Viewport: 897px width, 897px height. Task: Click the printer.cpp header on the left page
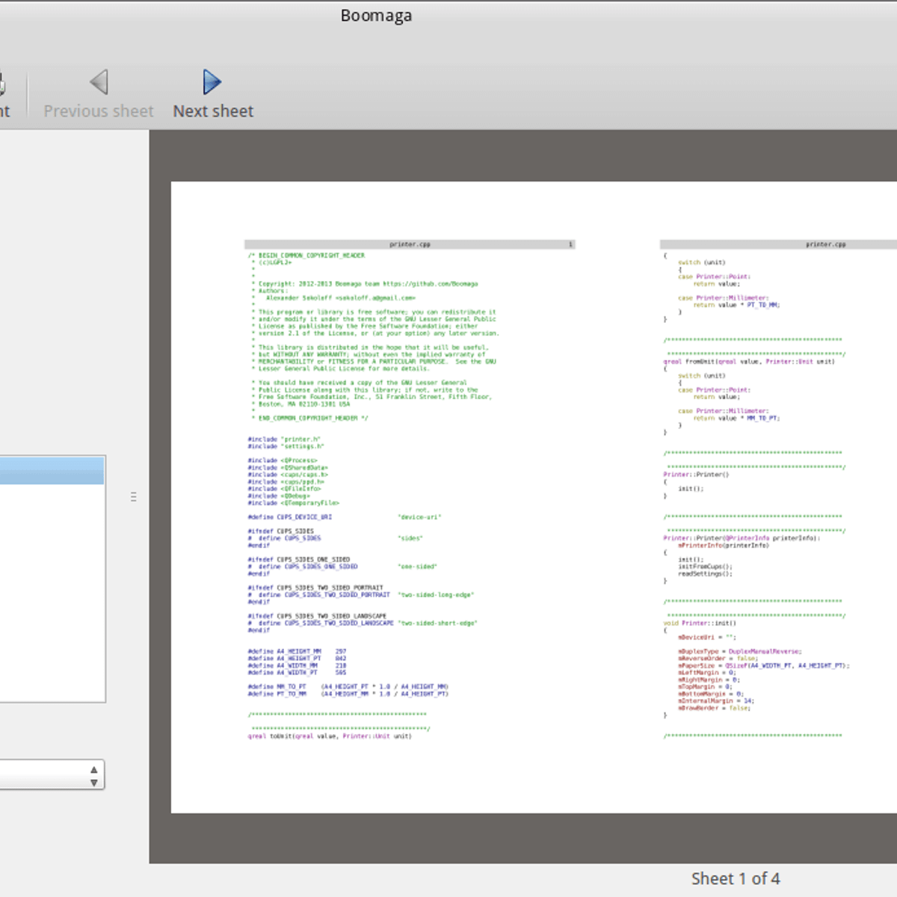coord(410,244)
